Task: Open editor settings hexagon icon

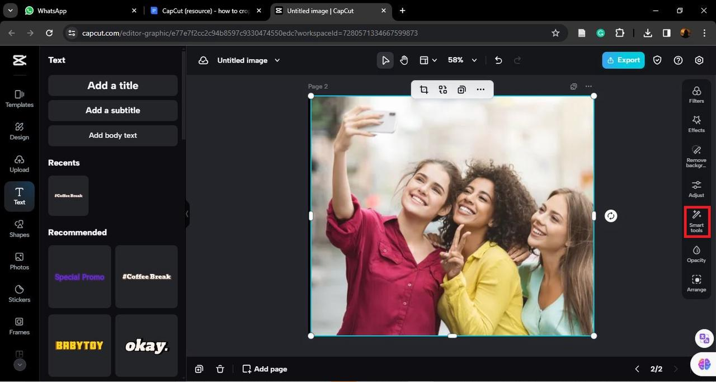Action: click(699, 60)
